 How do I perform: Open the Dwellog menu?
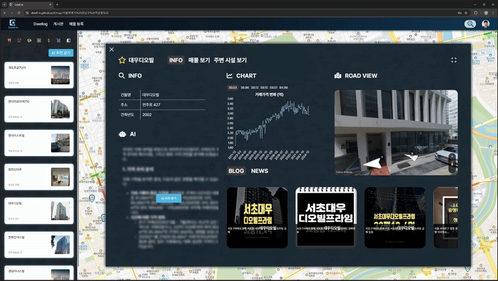click(40, 24)
